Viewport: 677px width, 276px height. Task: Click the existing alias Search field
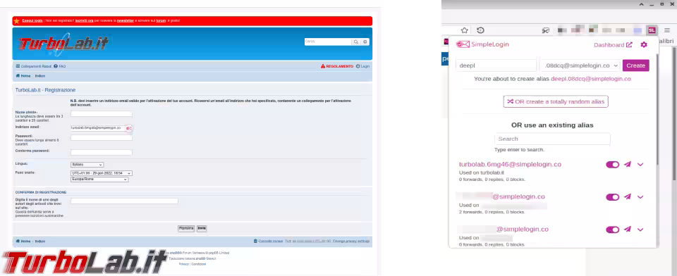point(552,139)
